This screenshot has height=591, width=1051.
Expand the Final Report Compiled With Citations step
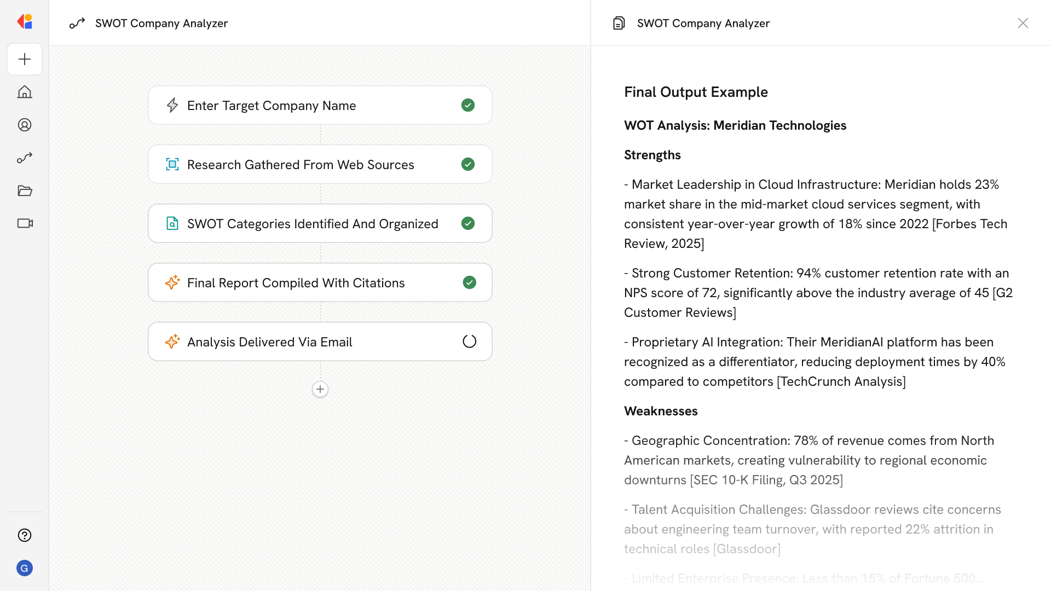coord(320,282)
